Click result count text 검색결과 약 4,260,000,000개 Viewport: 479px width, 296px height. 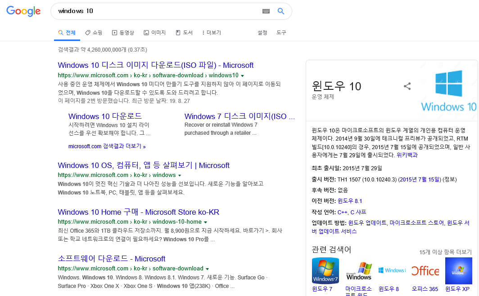[x=102, y=50]
